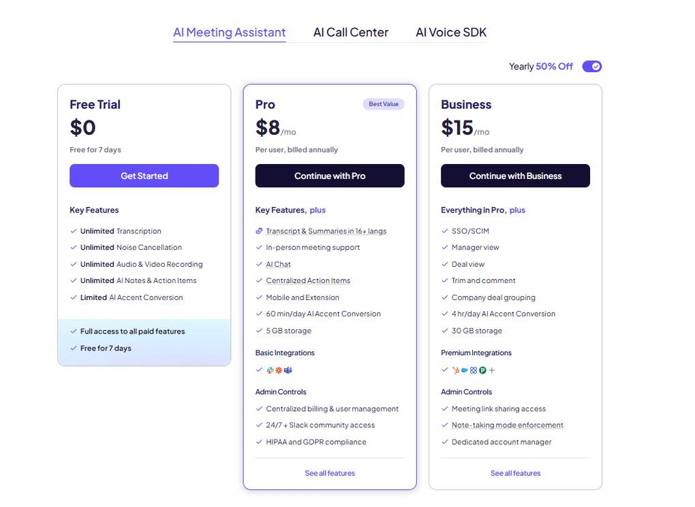The height and width of the screenshot is (507, 695).
Task: Click Continue with Business
Action: pos(515,176)
